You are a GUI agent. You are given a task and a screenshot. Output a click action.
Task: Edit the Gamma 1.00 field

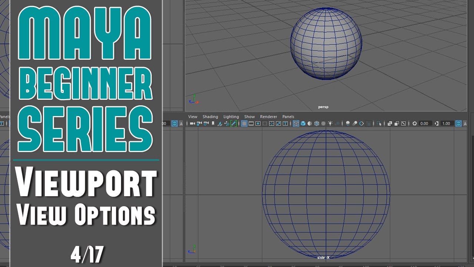click(x=447, y=123)
